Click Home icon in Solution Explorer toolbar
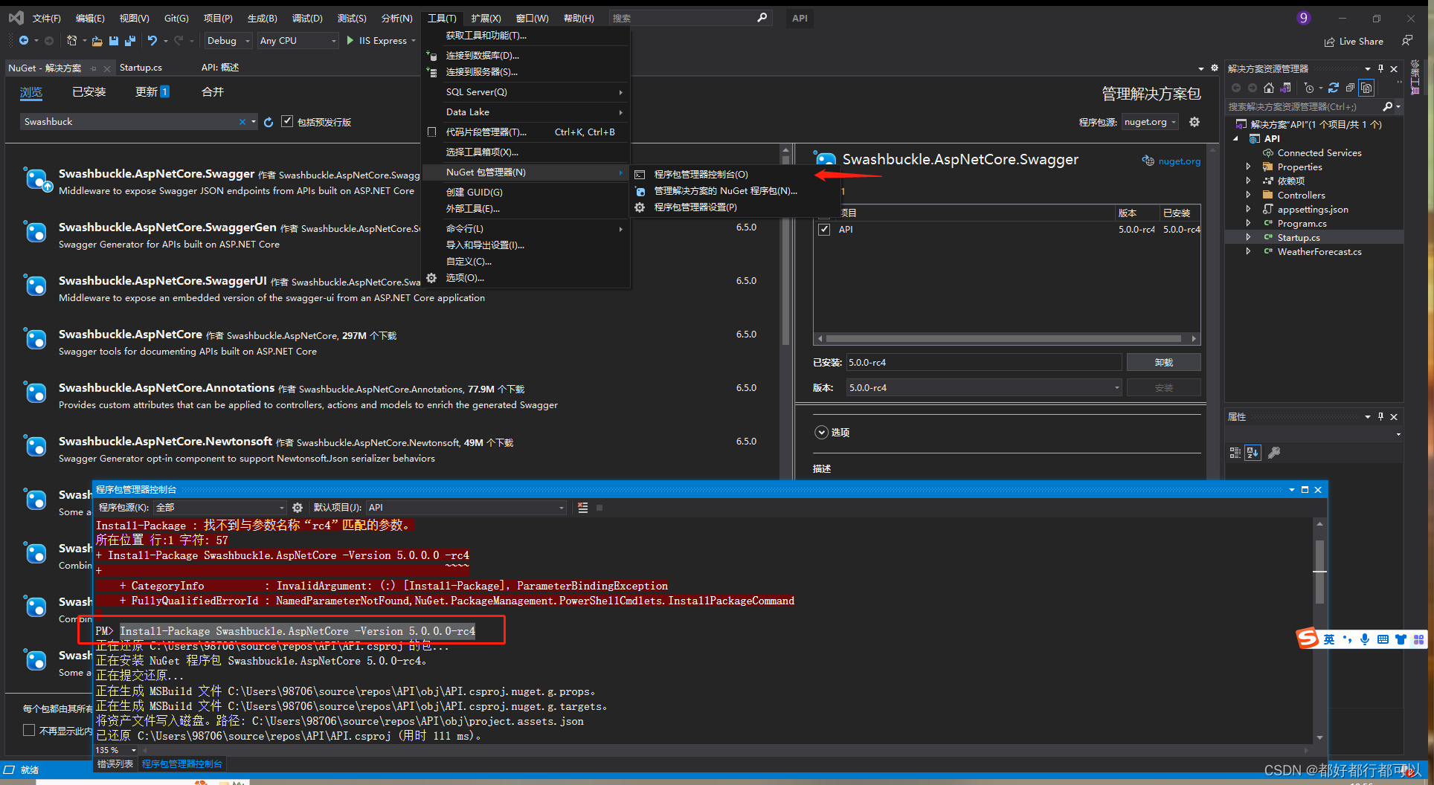The image size is (1434, 785). 1269,88
